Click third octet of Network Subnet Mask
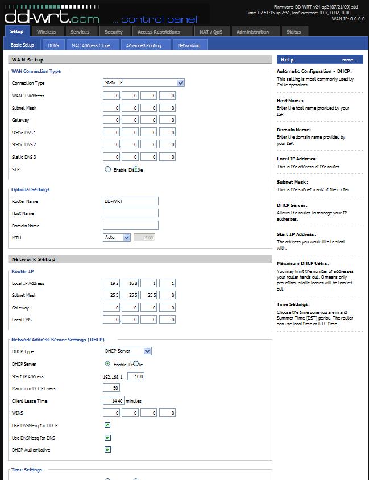The width and height of the screenshot is (369, 480). 149,295
